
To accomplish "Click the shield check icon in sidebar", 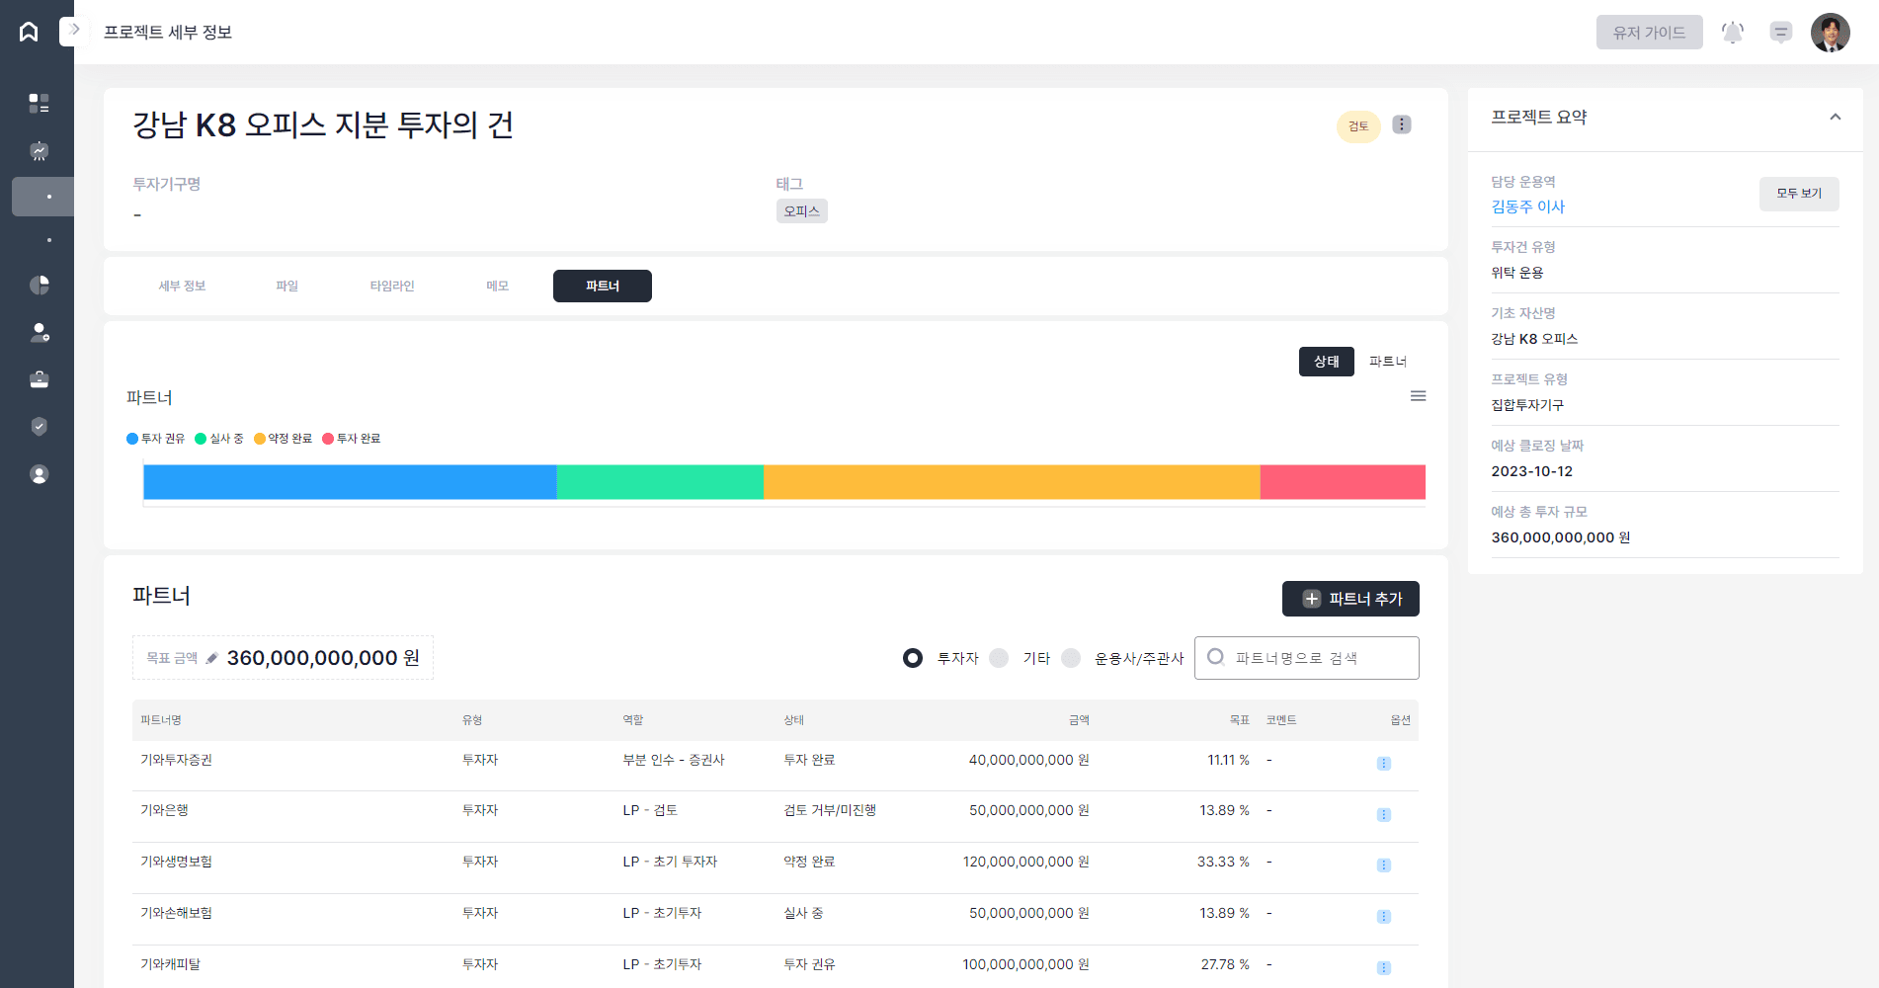I will [40, 427].
